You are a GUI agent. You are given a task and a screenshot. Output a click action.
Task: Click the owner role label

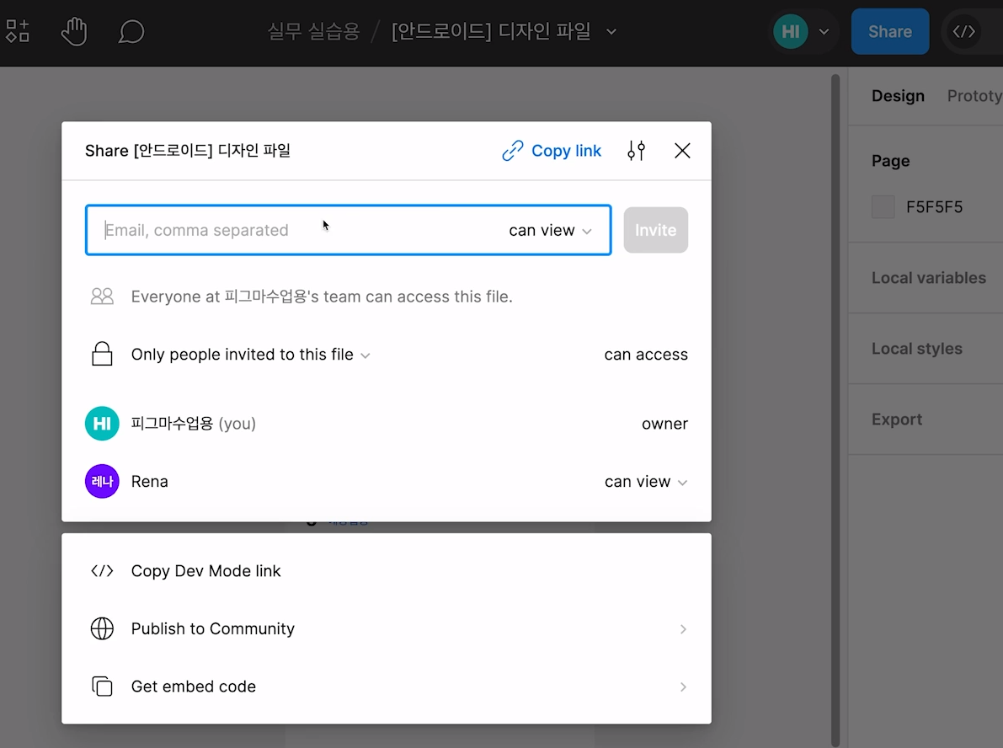click(x=664, y=424)
